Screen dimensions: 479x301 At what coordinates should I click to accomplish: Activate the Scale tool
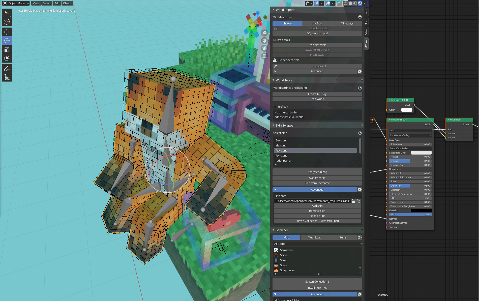(x=7, y=49)
